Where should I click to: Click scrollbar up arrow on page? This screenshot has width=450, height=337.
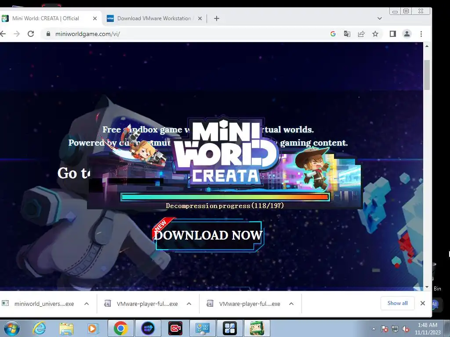427,46
